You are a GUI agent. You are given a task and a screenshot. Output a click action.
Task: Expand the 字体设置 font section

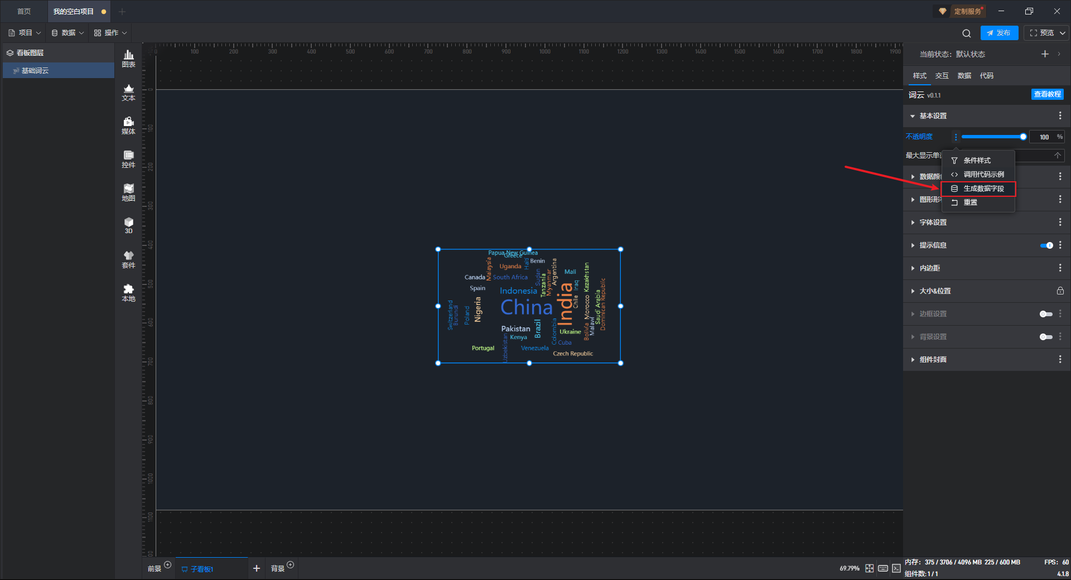pyautogui.click(x=933, y=223)
